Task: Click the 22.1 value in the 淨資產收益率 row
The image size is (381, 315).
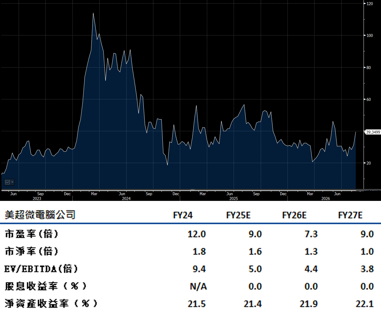Action: pyautogui.click(x=364, y=304)
